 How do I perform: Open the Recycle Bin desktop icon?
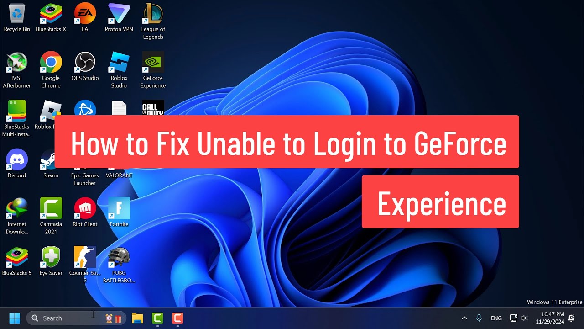click(17, 18)
